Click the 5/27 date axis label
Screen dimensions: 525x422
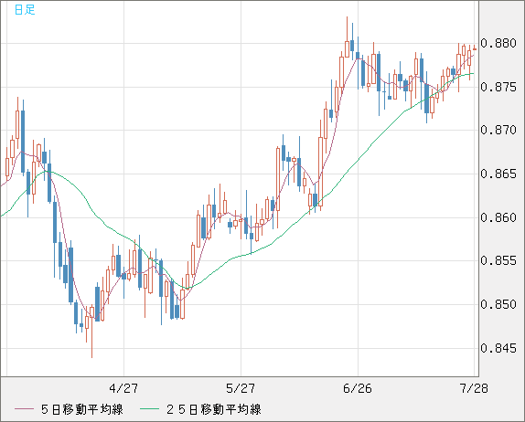coord(241,388)
